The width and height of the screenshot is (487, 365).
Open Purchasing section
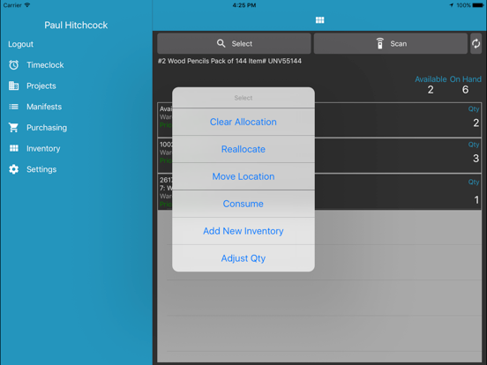click(47, 128)
